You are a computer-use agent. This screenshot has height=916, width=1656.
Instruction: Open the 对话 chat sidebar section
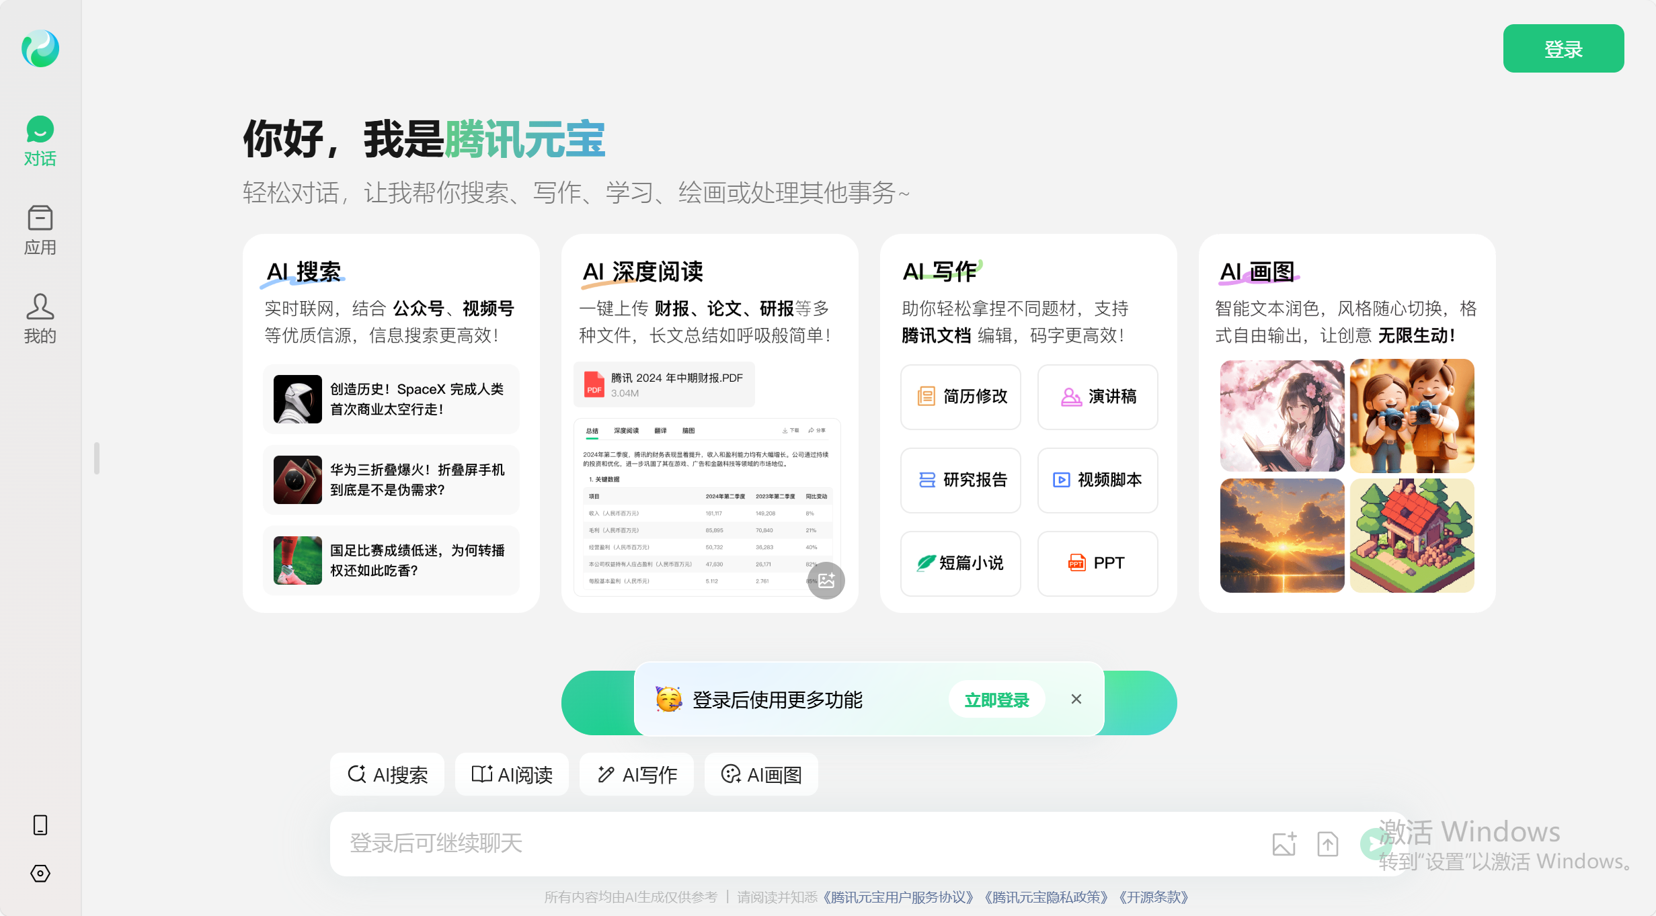tap(40, 141)
